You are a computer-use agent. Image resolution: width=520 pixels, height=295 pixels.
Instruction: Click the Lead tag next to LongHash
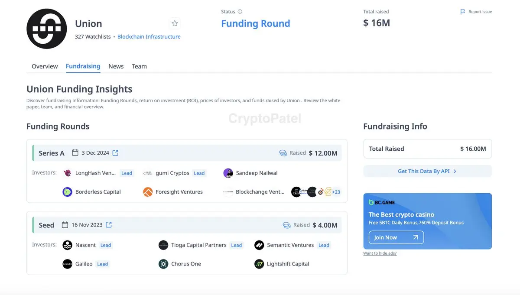127,173
